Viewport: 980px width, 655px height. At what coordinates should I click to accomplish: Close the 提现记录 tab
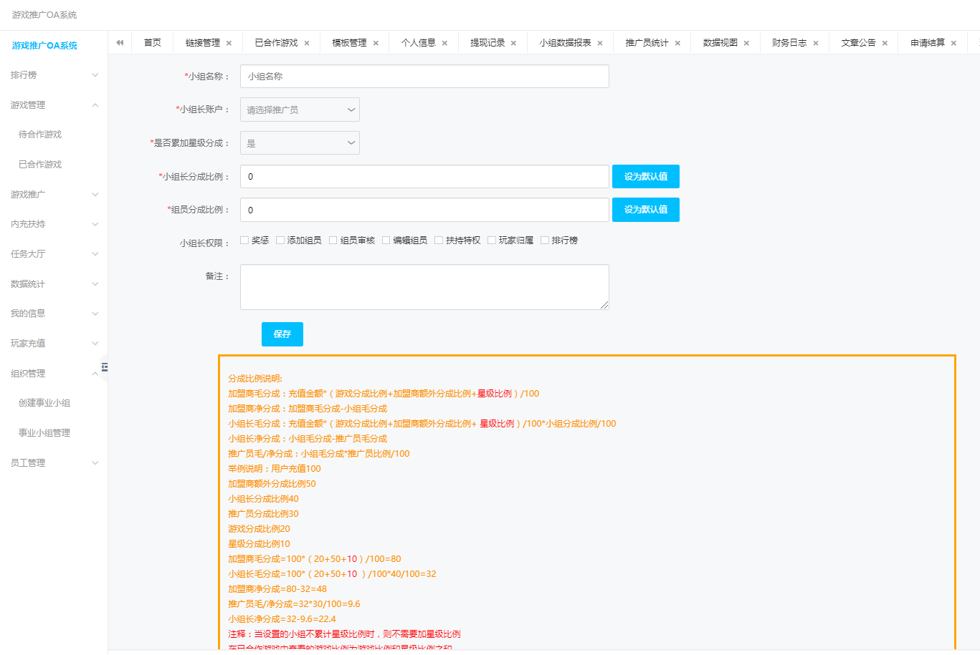click(x=513, y=44)
